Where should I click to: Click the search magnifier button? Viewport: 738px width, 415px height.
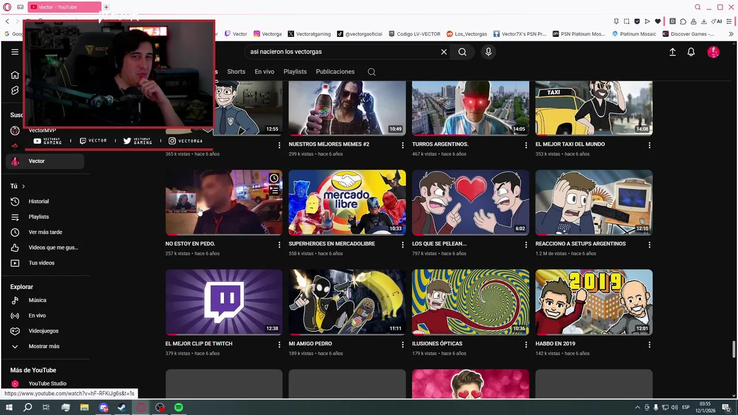(x=462, y=52)
